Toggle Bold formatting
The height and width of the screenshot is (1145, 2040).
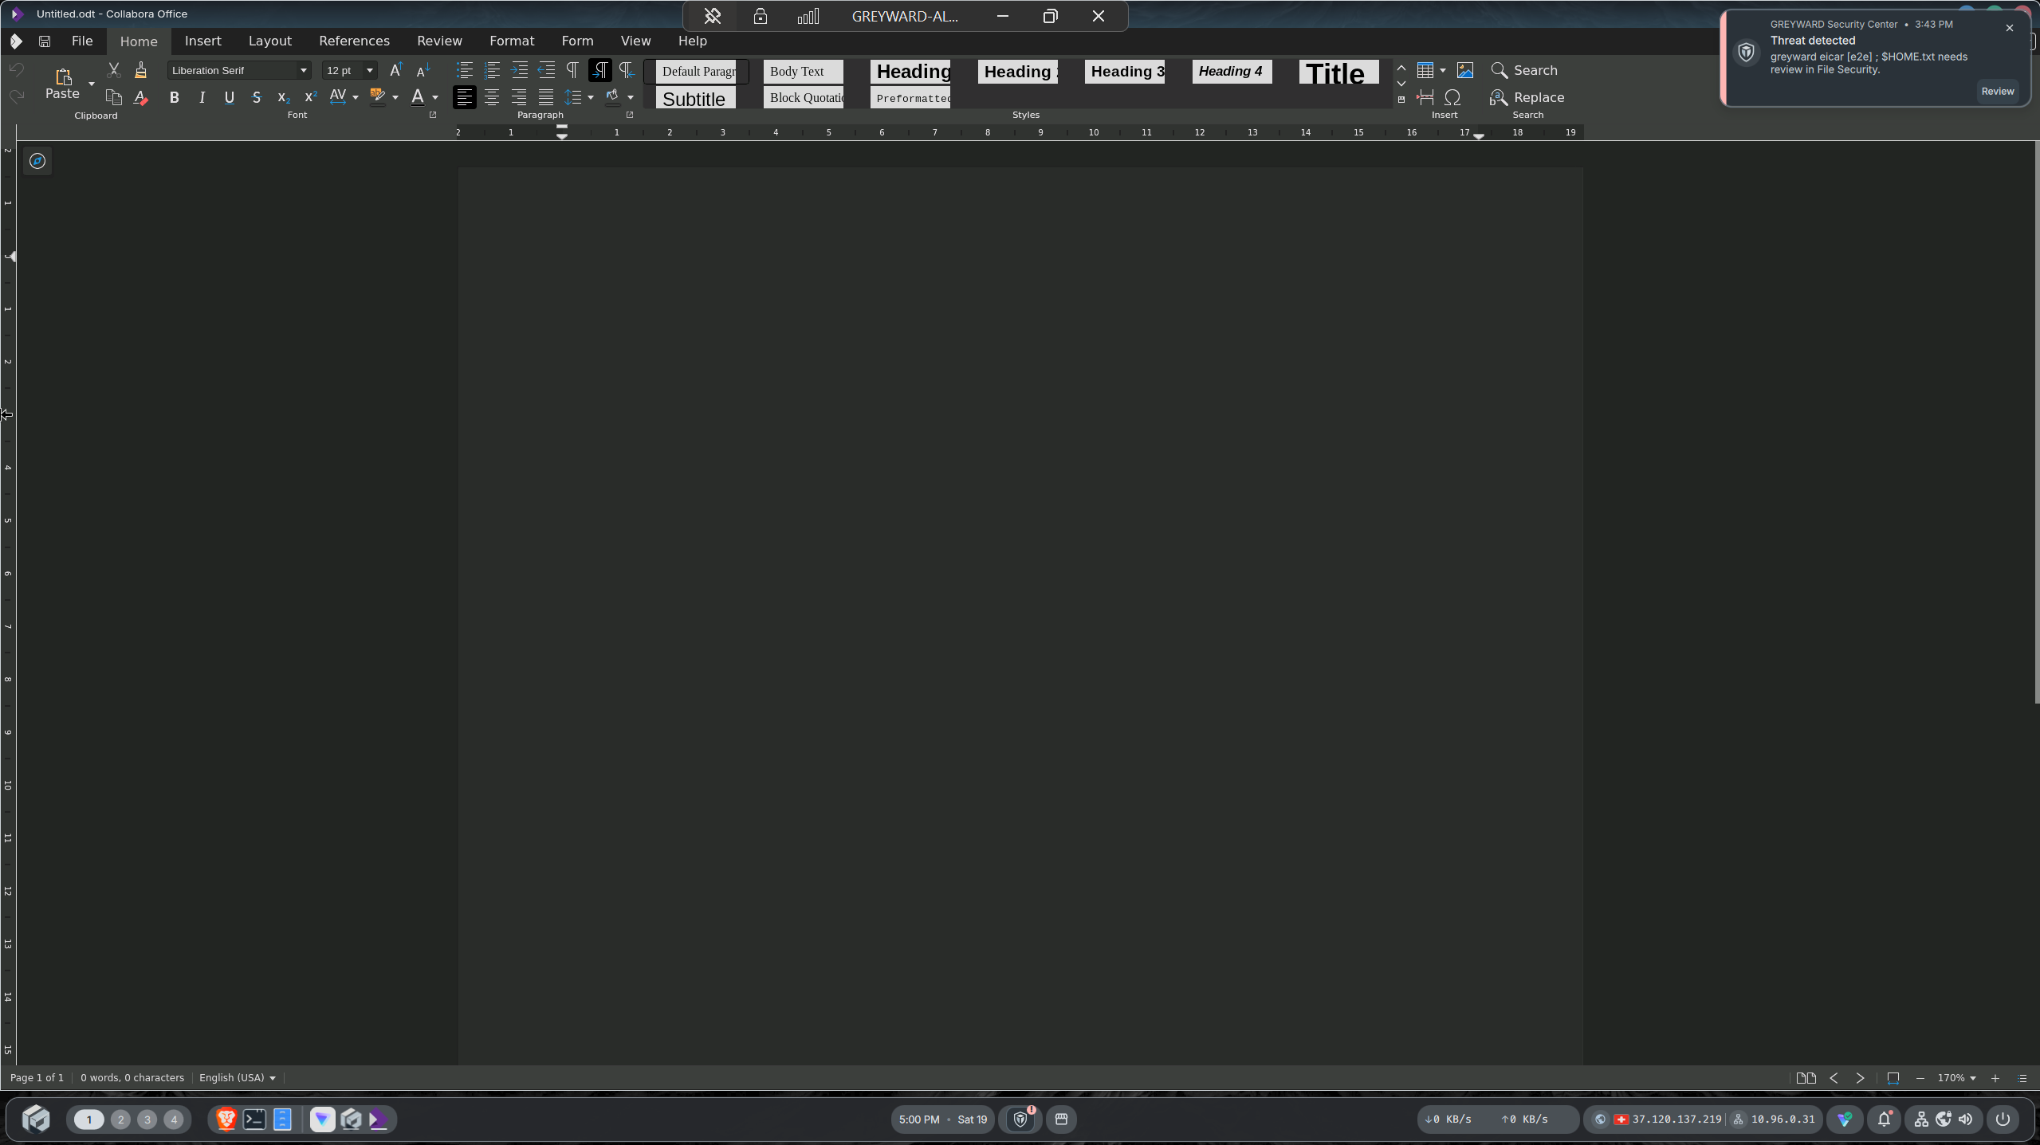tap(175, 97)
